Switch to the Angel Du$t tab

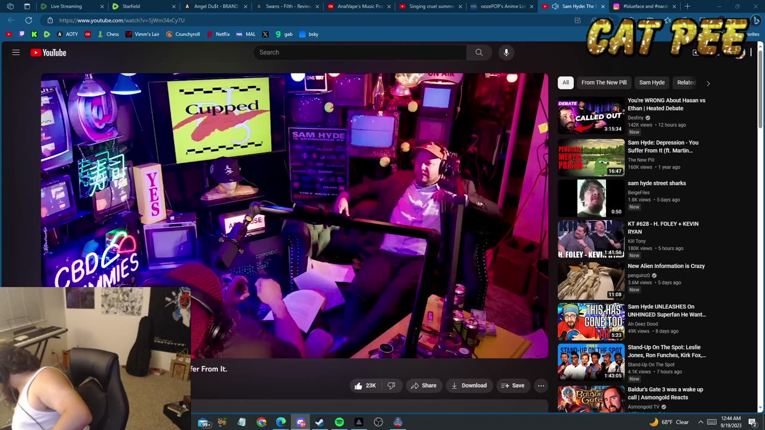point(215,7)
